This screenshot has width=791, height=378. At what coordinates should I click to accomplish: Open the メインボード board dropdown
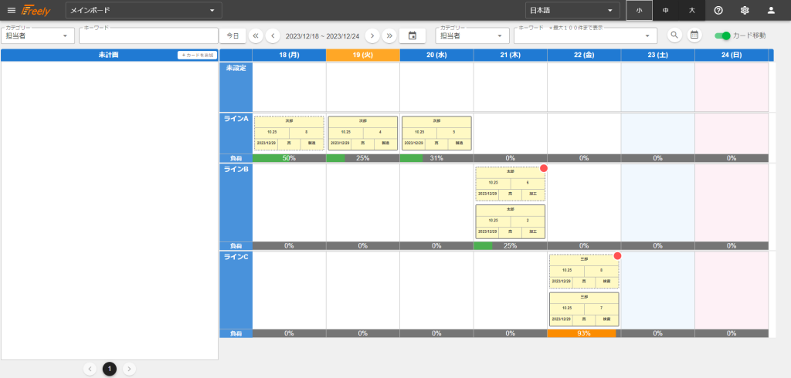[x=143, y=10]
